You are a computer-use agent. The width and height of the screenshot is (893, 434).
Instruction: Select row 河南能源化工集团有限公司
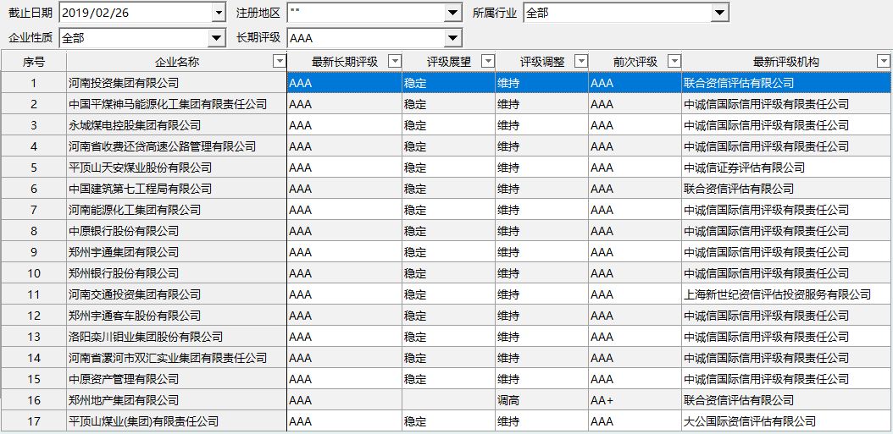coord(446,210)
